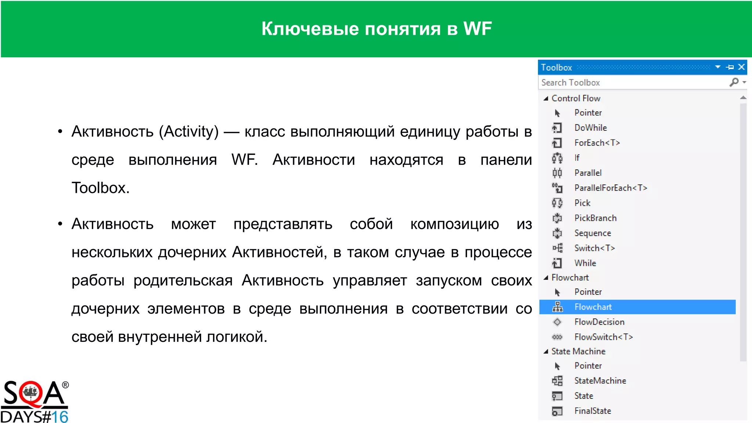The image size is (752, 423).
Task: Select the While label text
Action: (x=585, y=263)
